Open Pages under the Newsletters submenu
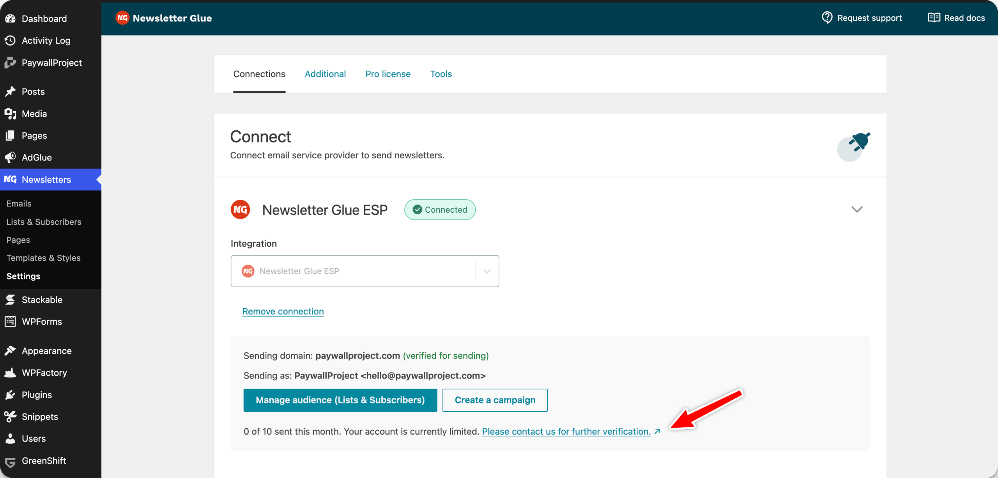Image resolution: width=998 pixels, height=478 pixels. click(18, 240)
